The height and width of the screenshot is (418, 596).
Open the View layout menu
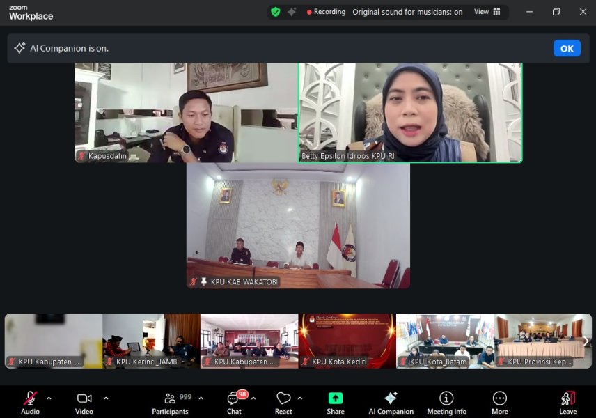(x=487, y=12)
